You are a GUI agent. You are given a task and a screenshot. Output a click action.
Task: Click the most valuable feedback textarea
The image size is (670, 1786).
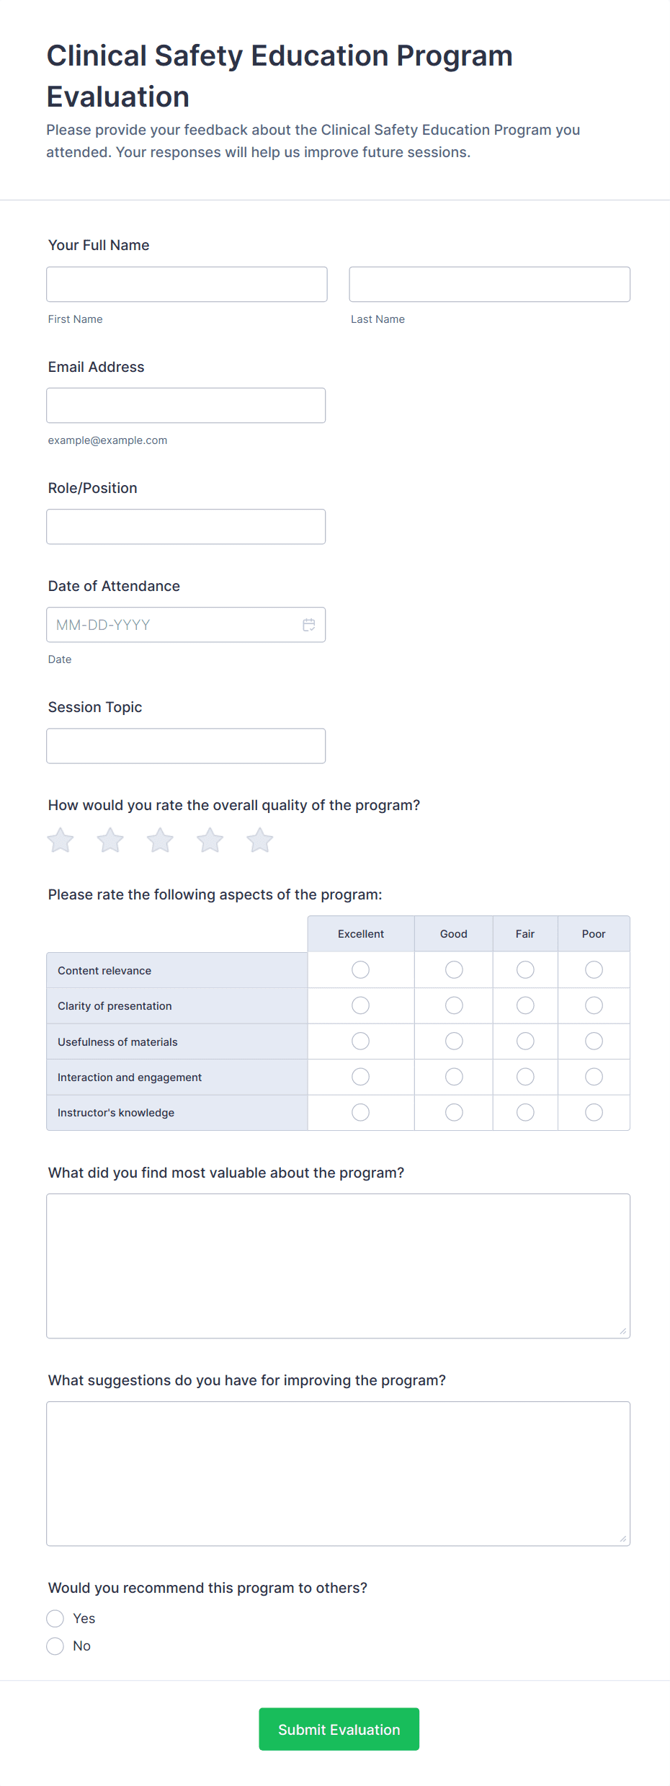click(338, 1266)
